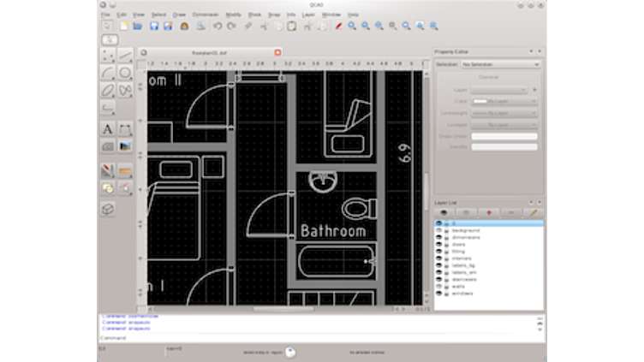Select the Line drawing tool

[125, 56]
